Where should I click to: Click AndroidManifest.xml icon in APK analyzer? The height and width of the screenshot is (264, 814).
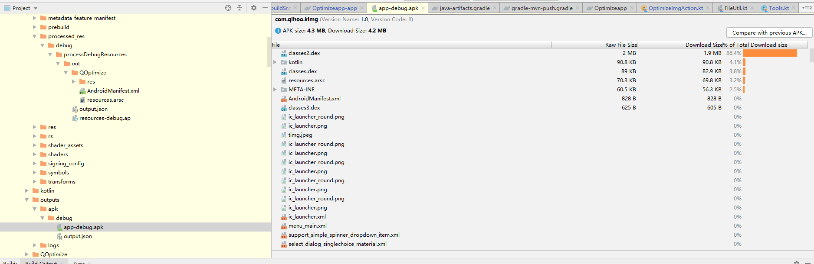284,99
